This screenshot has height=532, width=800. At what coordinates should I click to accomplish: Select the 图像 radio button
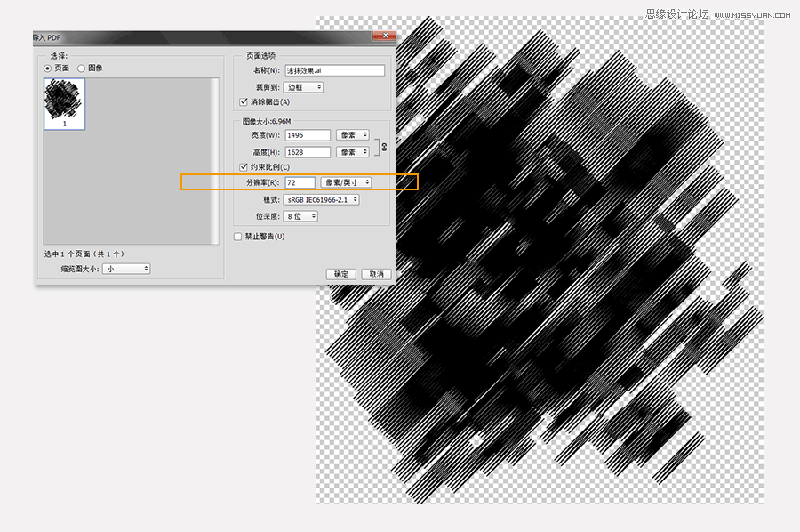click(81, 69)
